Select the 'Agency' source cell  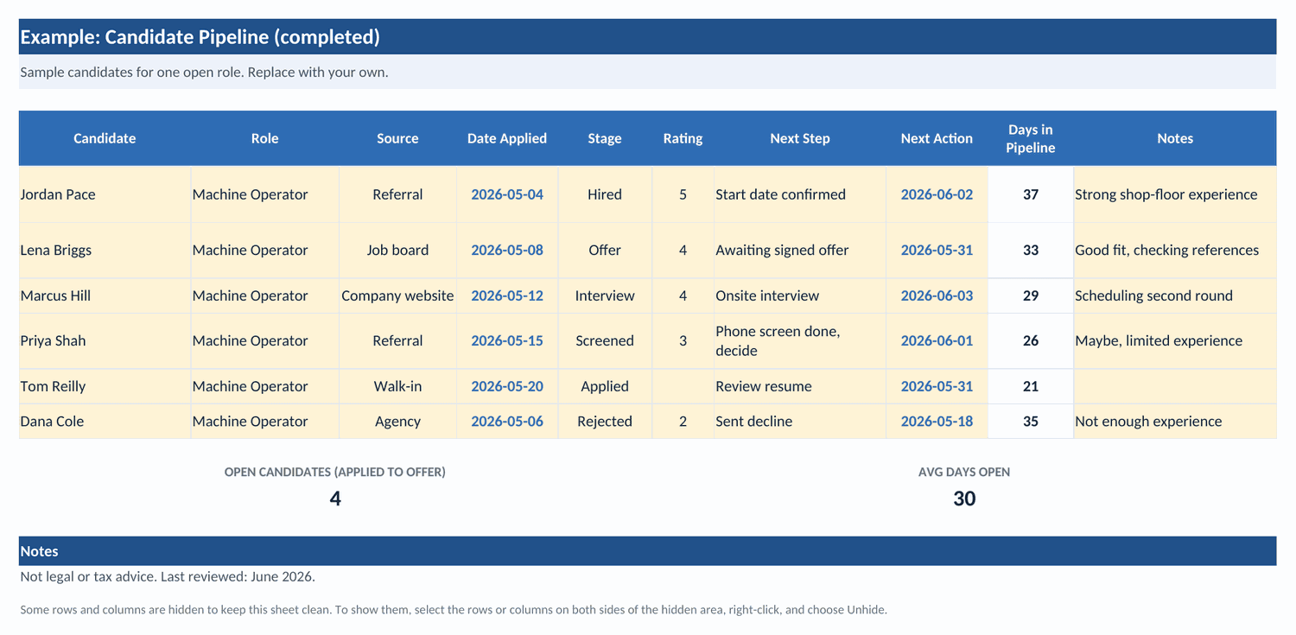[397, 422]
